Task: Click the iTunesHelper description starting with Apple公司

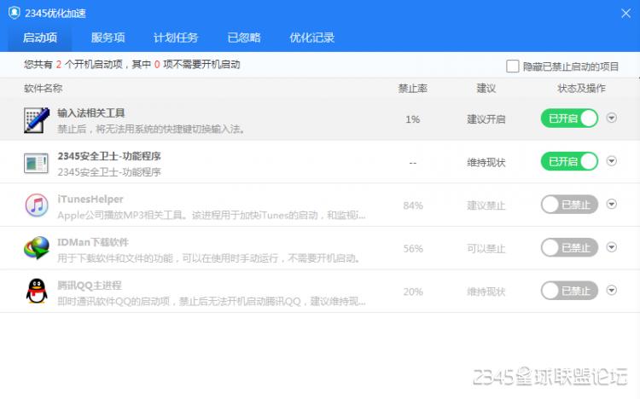Action: click(211, 215)
